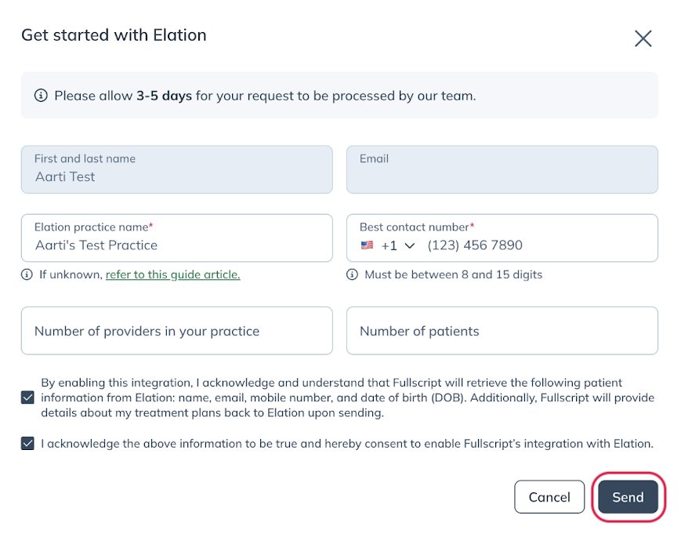This screenshot has height=537, width=681.
Task: Send the Elation integration request
Action: tap(628, 496)
